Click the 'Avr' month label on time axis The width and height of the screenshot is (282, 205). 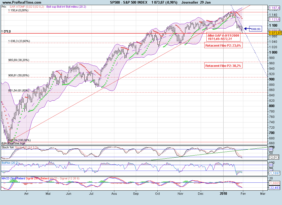pyautogui.click(x=26, y=194)
